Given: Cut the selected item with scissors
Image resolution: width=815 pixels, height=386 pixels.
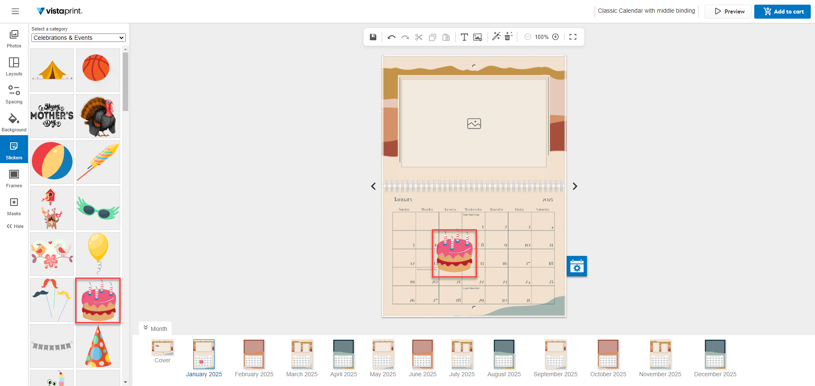Looking at the screenshot, I should (419, 37).
